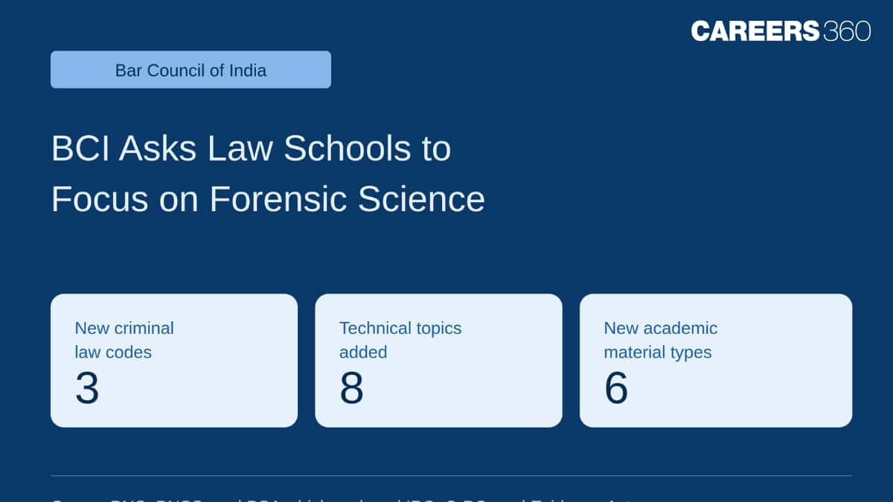This screenshot has height=502, width=893.
Task: Click the number 3 value
Action: point(87,388)
